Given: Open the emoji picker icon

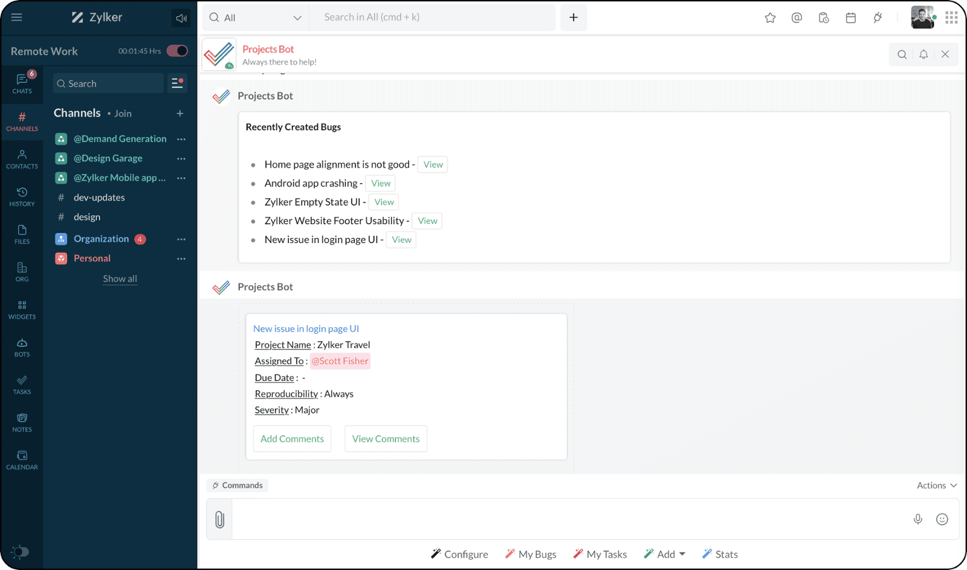Looking at the screenshot, I should tap(942, 519).
